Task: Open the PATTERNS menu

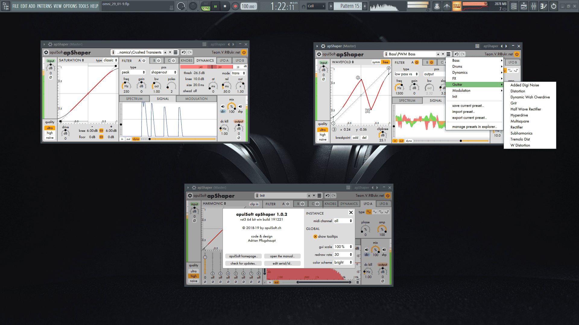Action: click(44, 6)
